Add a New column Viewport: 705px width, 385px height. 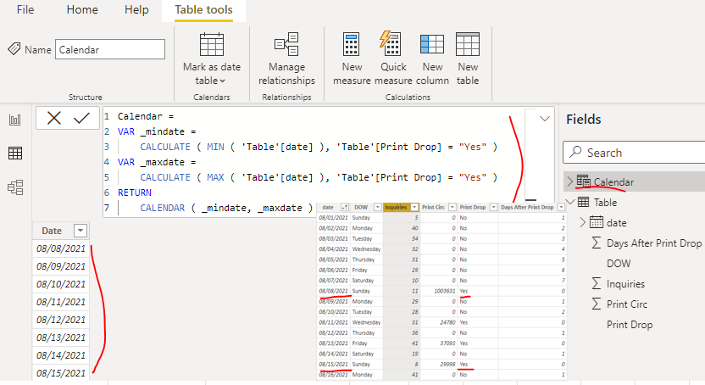click(432, 59)
